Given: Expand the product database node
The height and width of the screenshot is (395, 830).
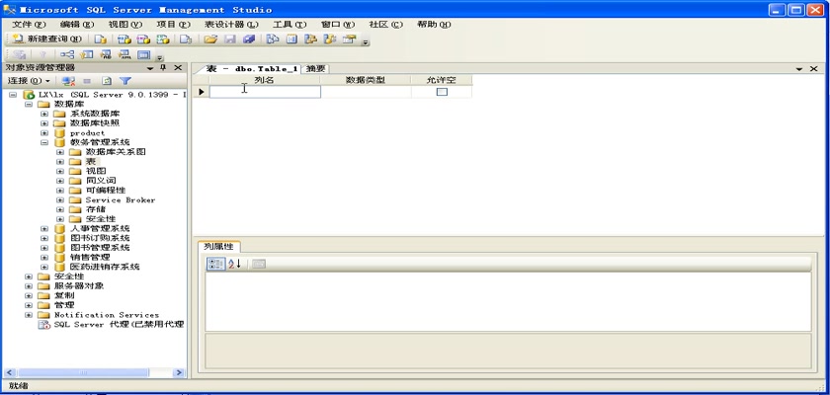Looking at the screenshot, I should coord(43,132).
